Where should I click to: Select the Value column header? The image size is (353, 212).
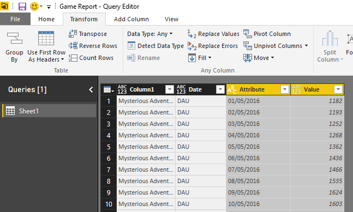coord(317,89)
